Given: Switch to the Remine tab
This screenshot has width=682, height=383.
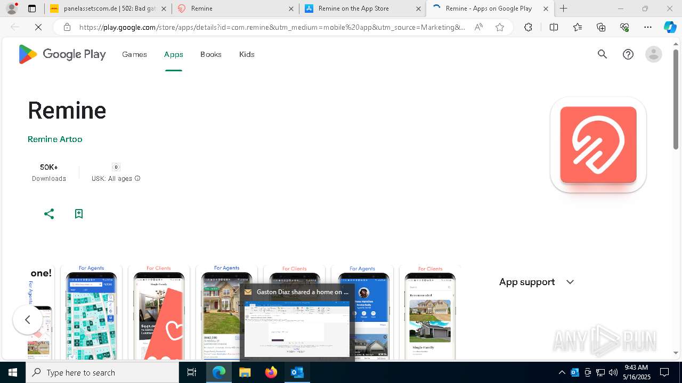Looking at the screenshot, I should click(x=235, y=9).
